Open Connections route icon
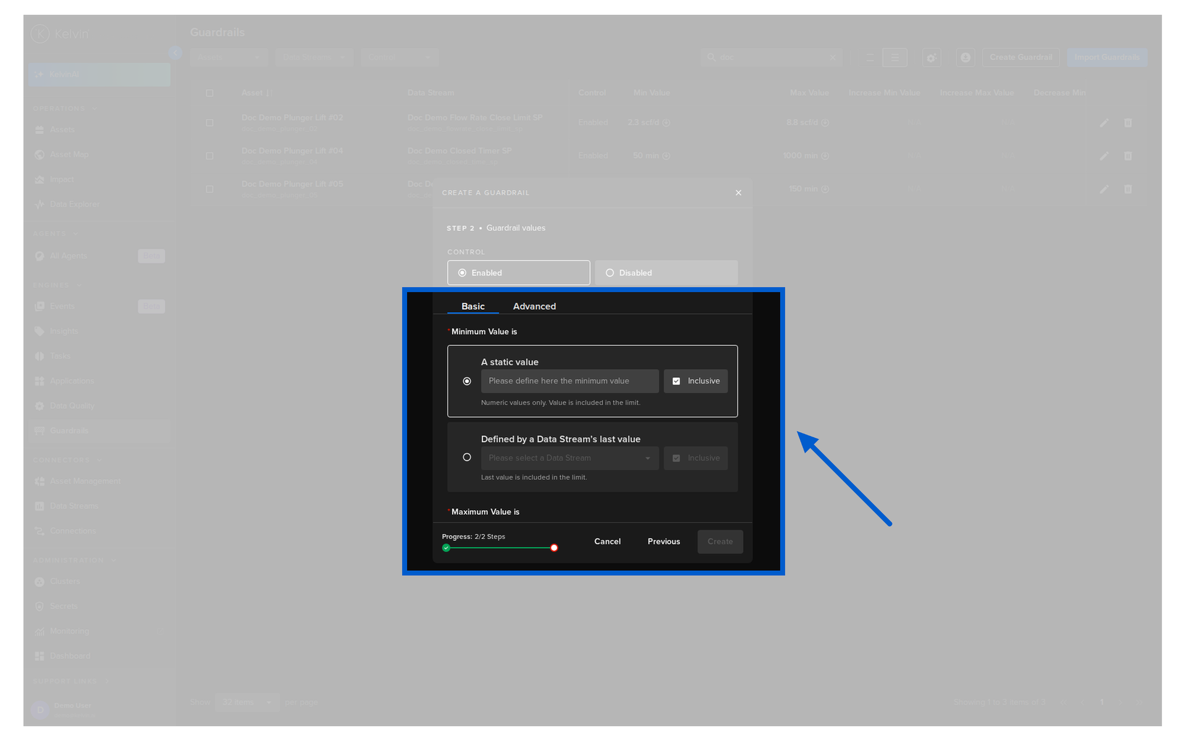 click(x=40, y=530)
